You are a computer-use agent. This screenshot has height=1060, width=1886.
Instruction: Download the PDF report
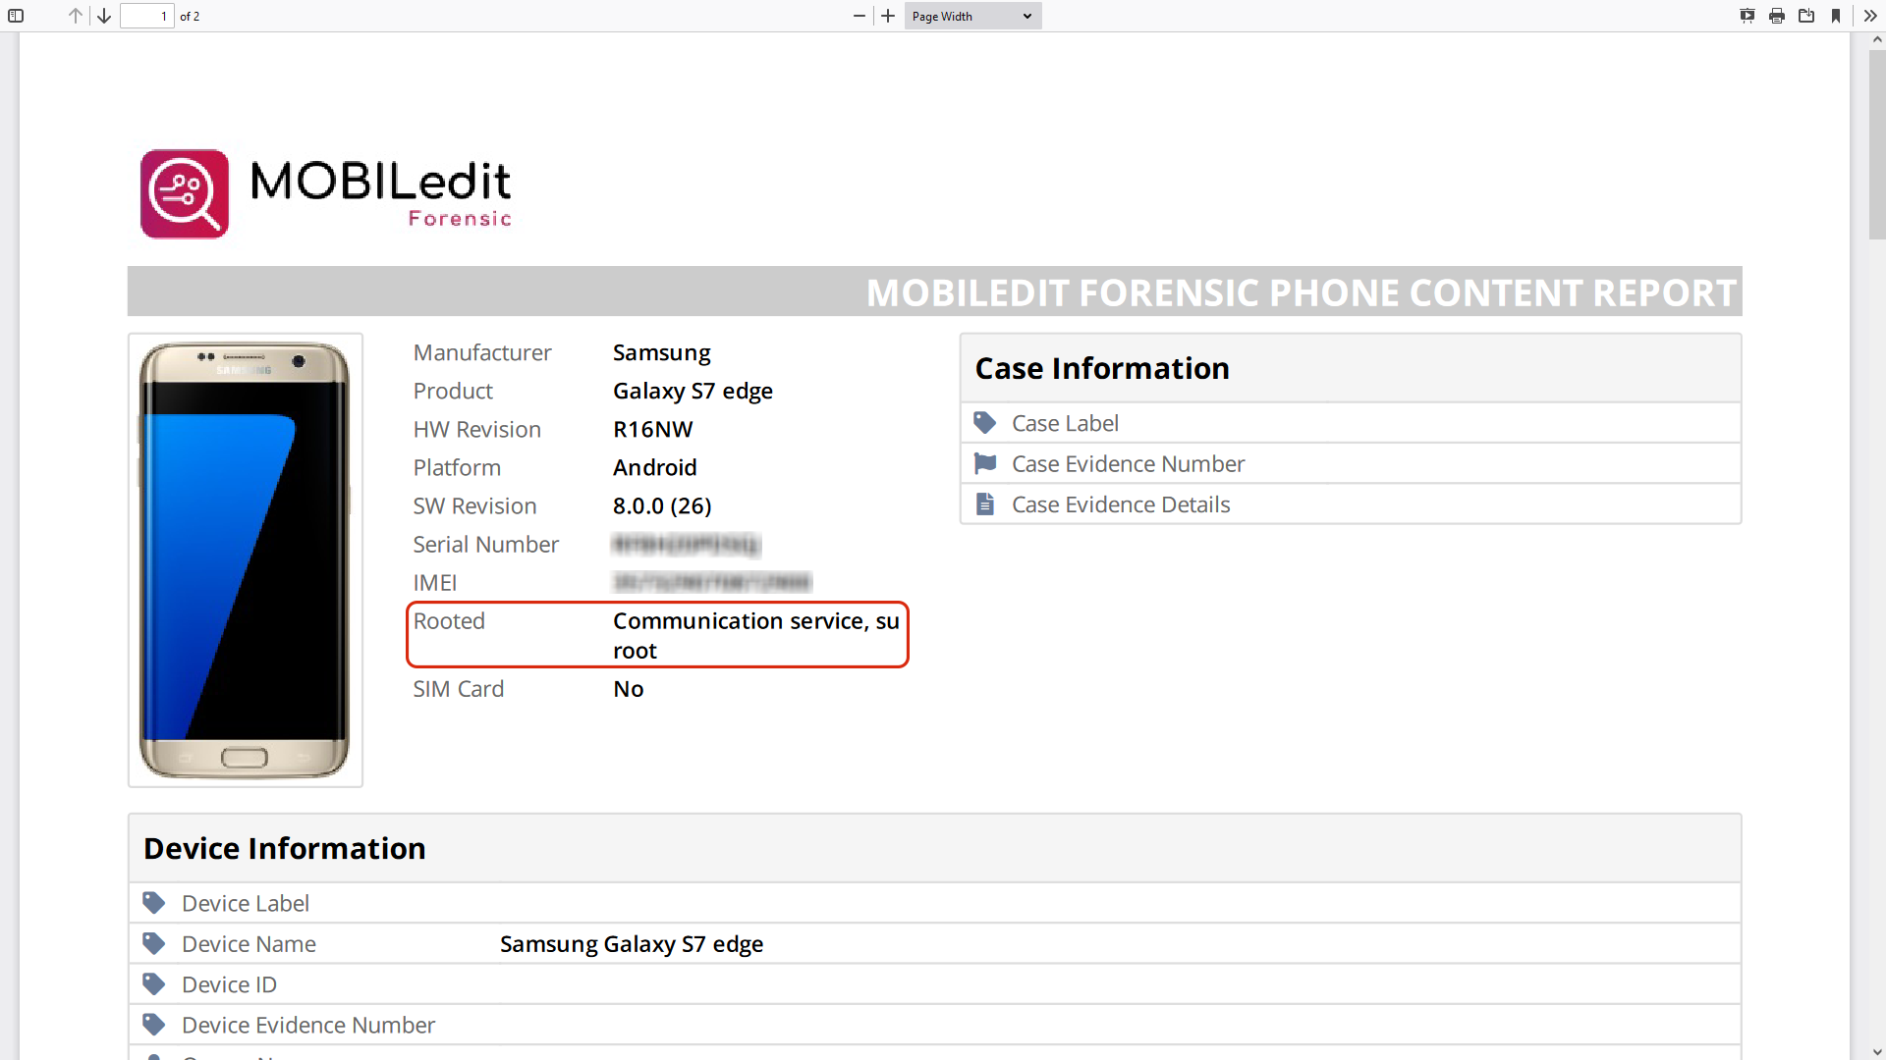point(1807,16)
